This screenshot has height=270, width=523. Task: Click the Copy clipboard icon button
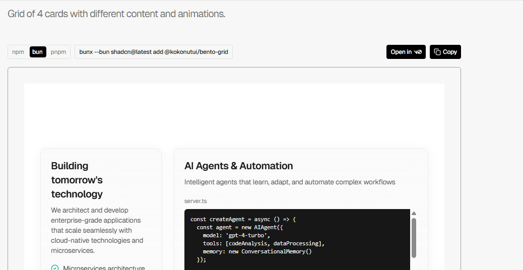[445, 52]
